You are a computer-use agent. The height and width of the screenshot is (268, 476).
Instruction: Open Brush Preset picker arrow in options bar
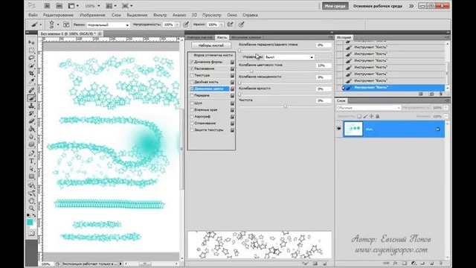pyautogui.click(x=58, y=25)
